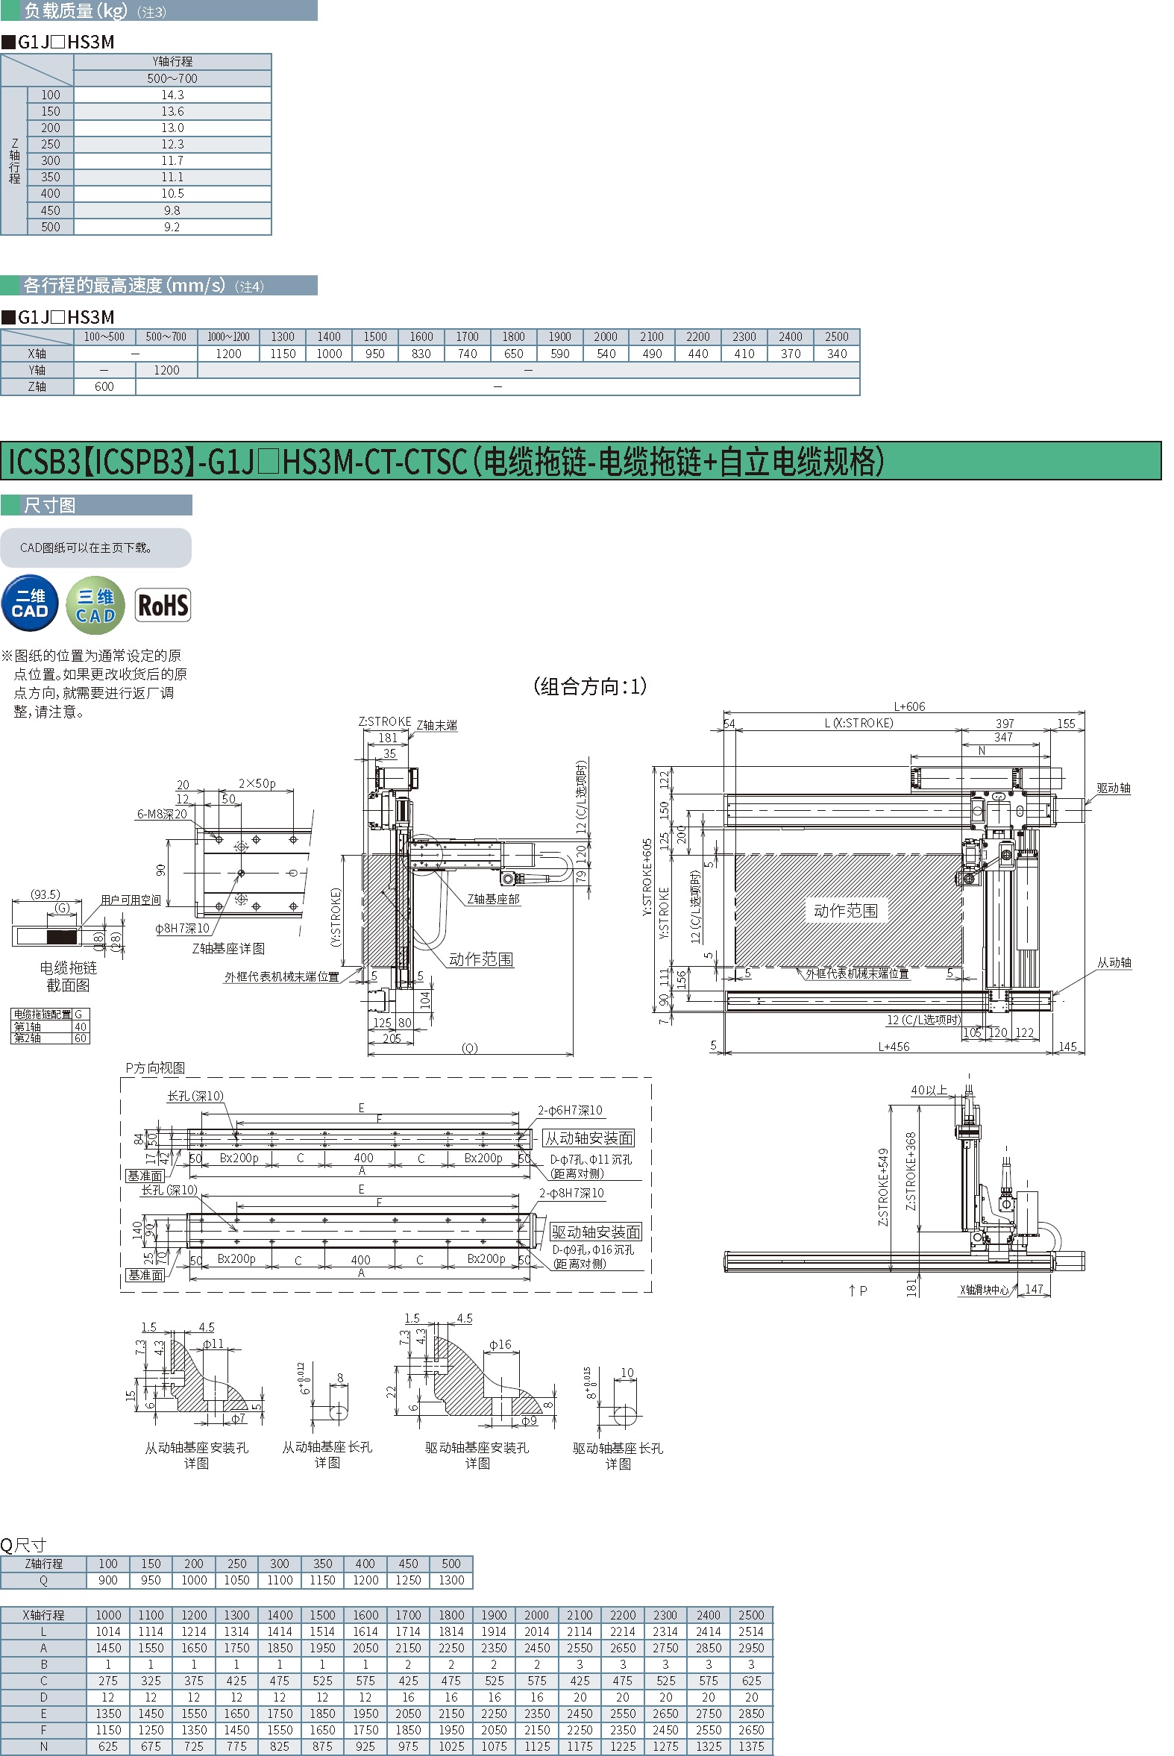The image size is (1174, 1756).
Task: Click load value 9.2 for Z stroke 500
Action: [172, 227]
